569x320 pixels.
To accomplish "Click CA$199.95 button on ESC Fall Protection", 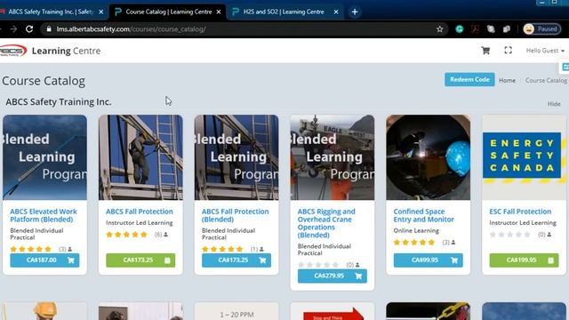I will [524, 260].
